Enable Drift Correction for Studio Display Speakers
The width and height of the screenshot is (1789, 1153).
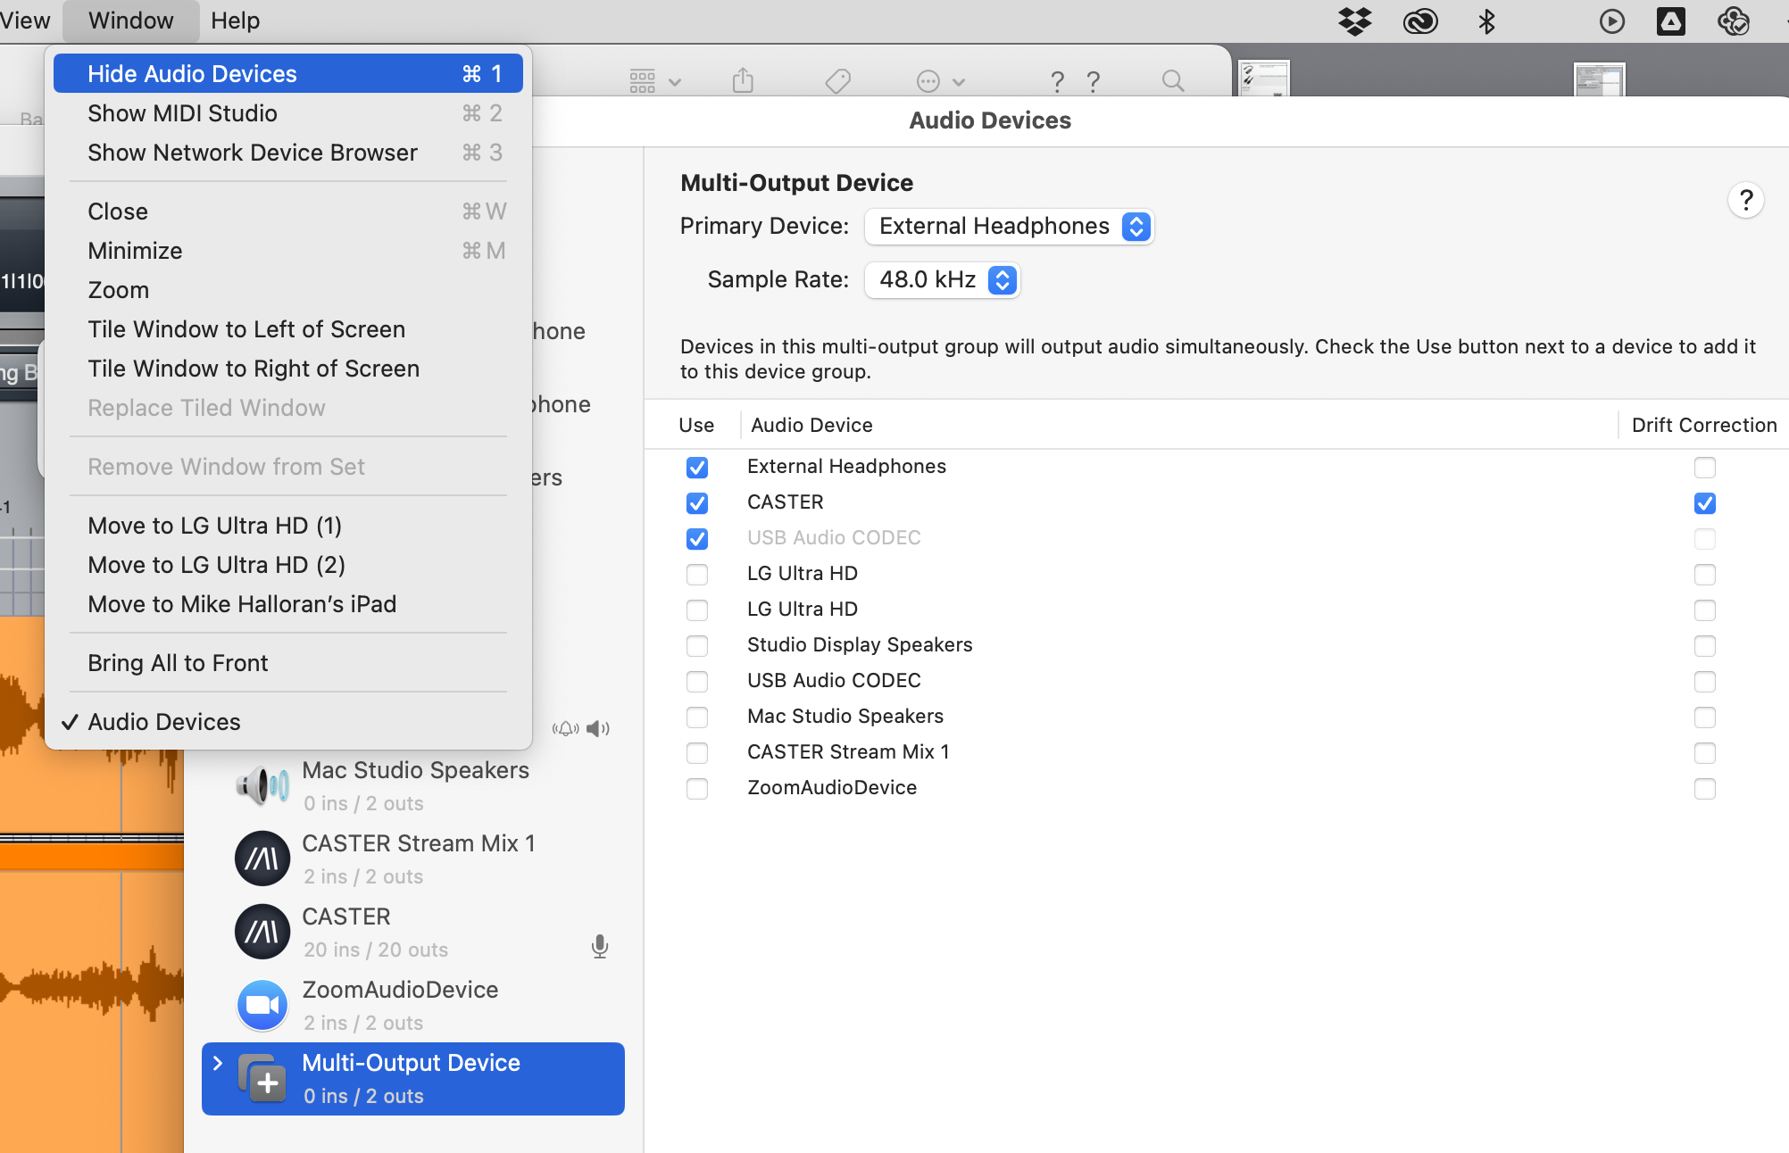(x=1704, y=645)
